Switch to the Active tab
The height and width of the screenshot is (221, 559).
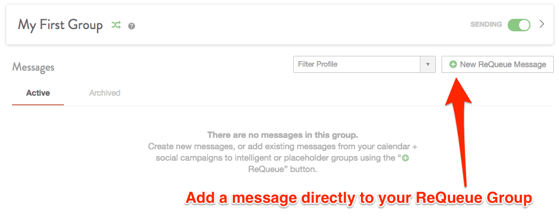click(38, 93)
